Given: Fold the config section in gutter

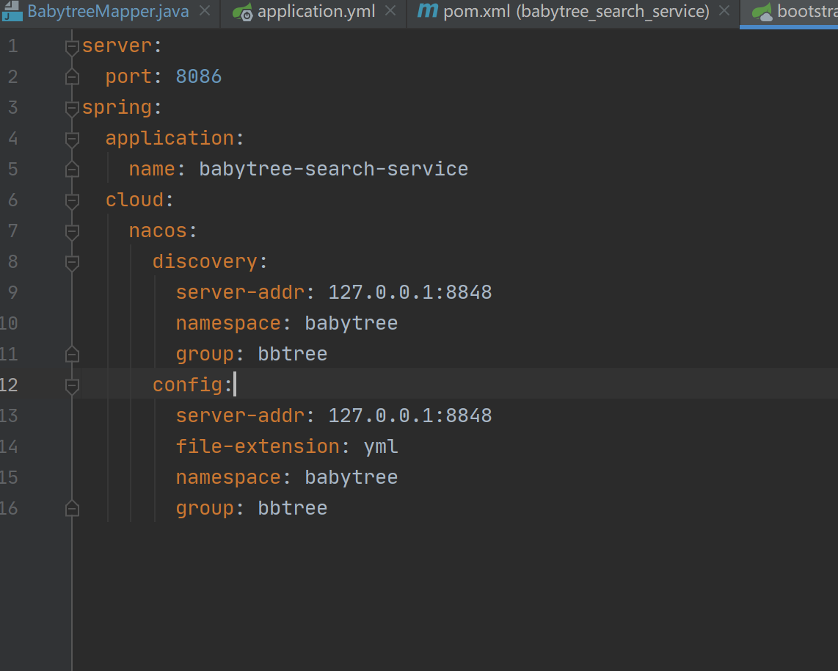Looking at the screenshot, I should (x=72, y=386).
